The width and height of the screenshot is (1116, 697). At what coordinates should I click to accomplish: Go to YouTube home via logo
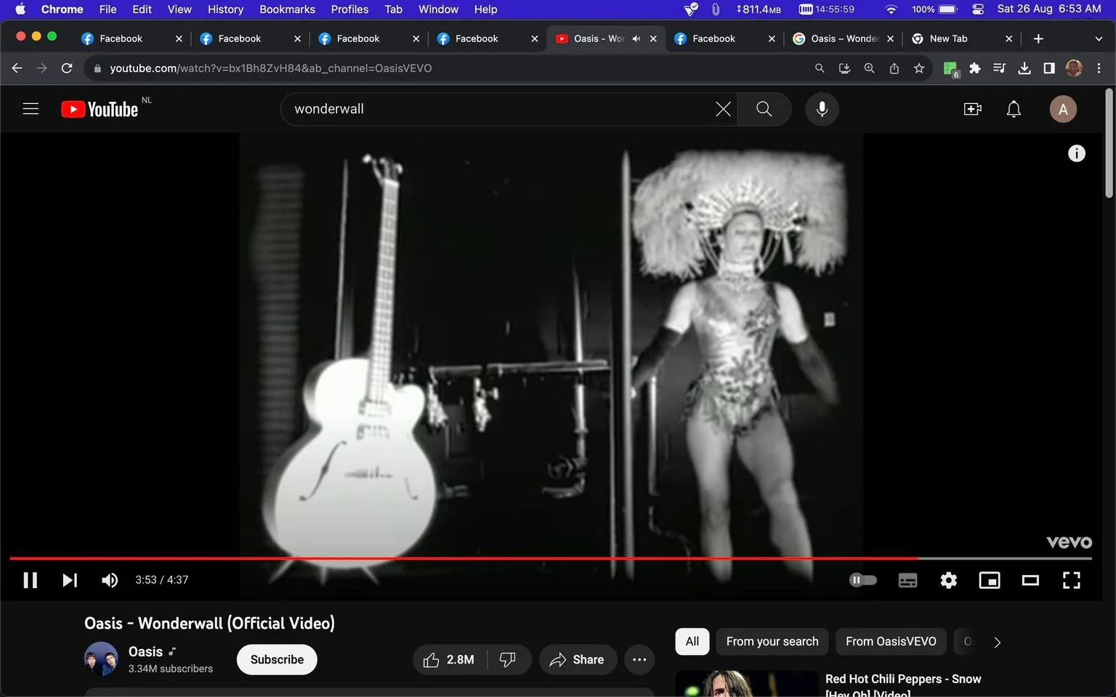tap(100, 109)
